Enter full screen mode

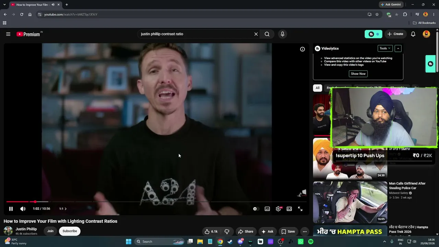[300, 209]
